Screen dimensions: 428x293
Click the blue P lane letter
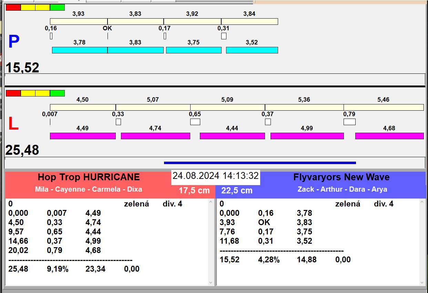pyautogui.click(x=14, y=42)
